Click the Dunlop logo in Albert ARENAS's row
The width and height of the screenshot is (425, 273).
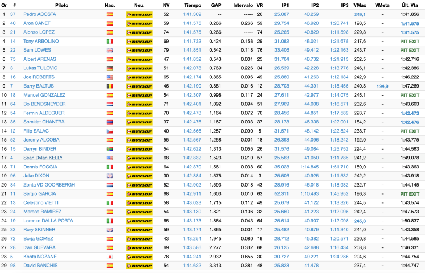[139, 59]
